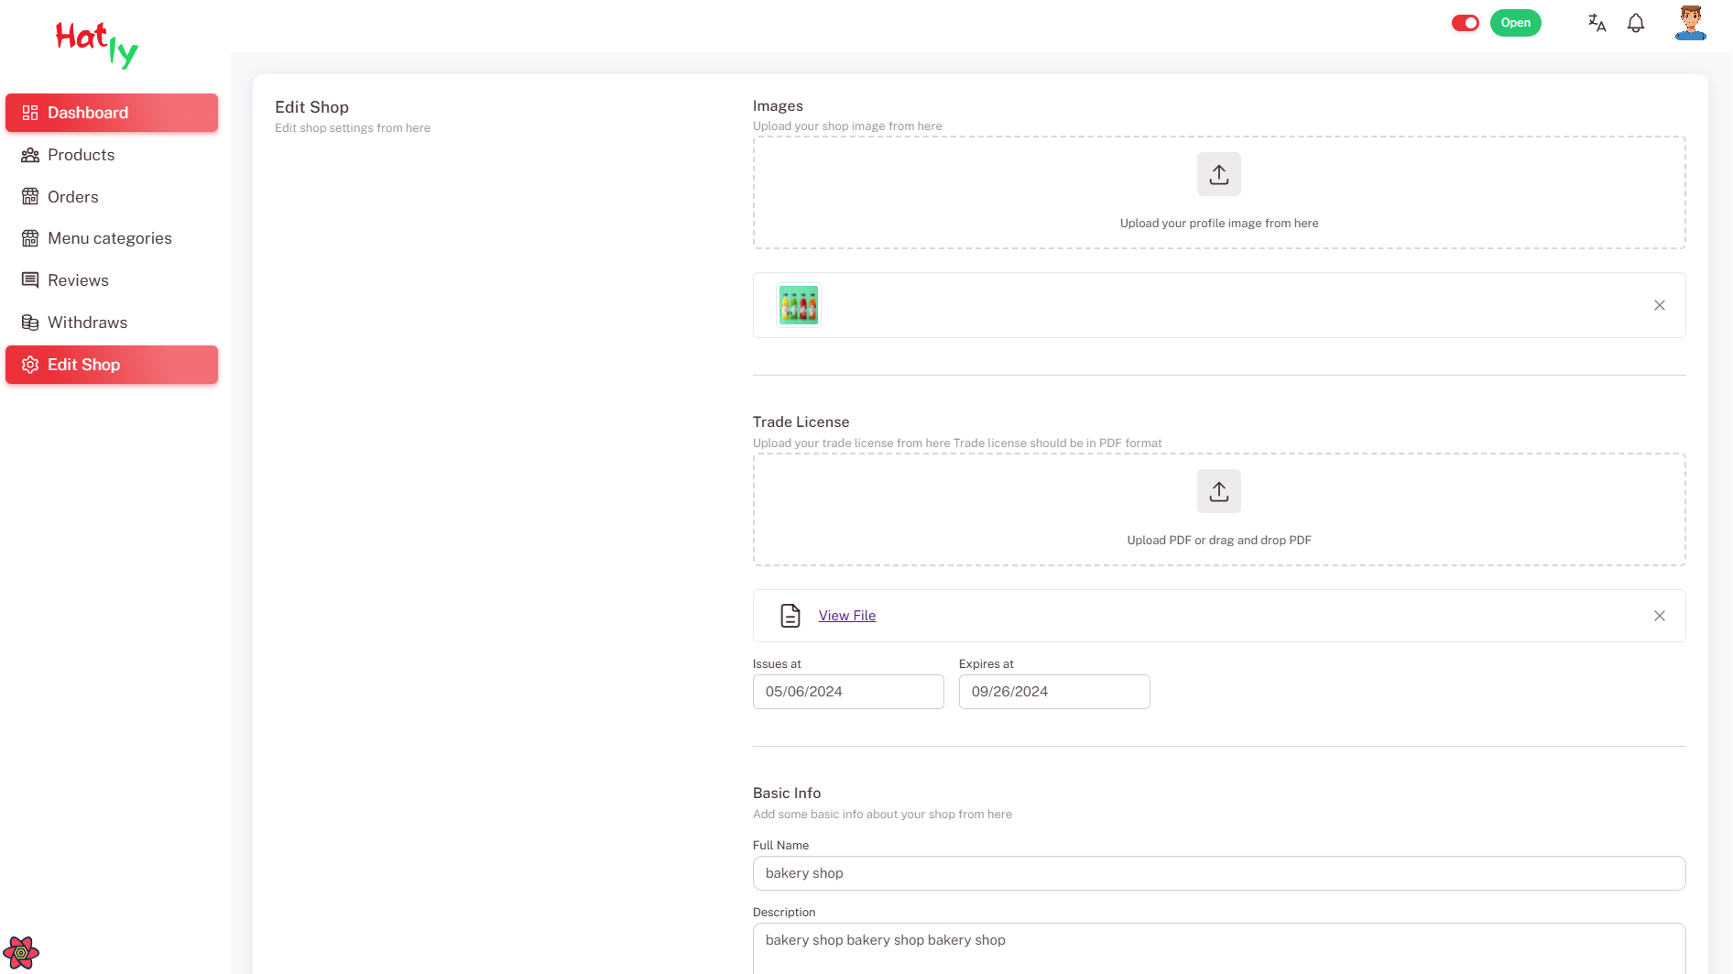
Task: Open the uploaded shop image thumbnail
Action: (799, 305)
